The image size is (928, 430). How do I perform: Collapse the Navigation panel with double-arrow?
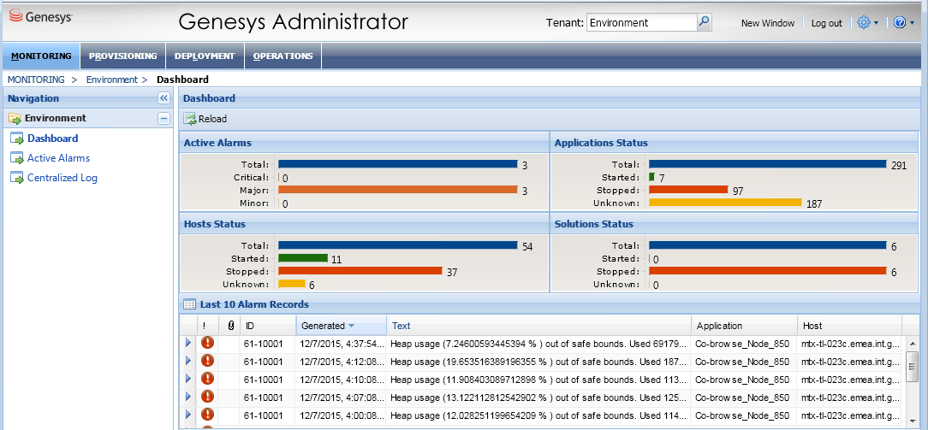tap(164, 98)
